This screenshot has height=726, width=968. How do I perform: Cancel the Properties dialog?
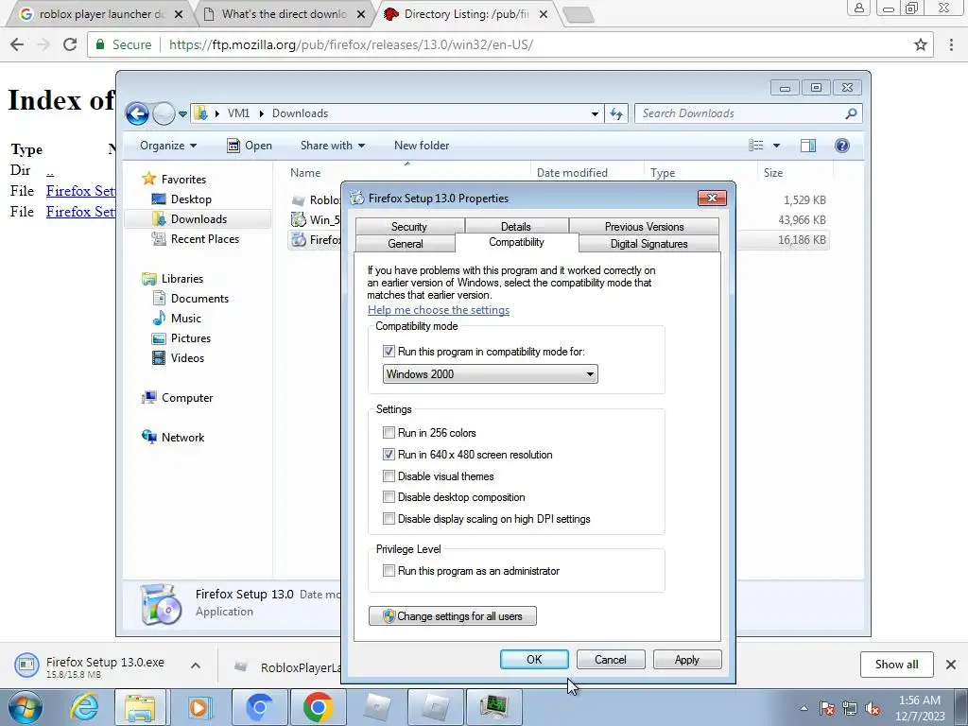[x=611, y=659]
